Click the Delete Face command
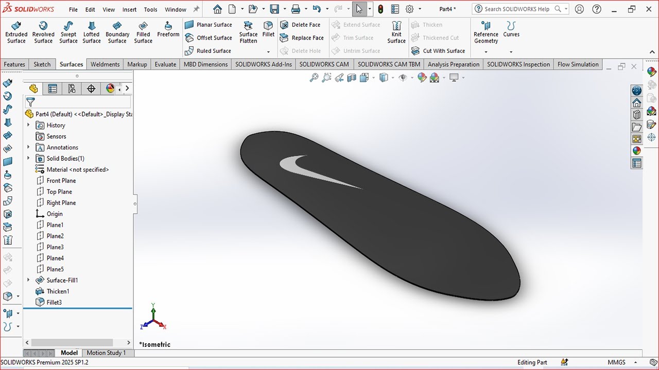 301,25
